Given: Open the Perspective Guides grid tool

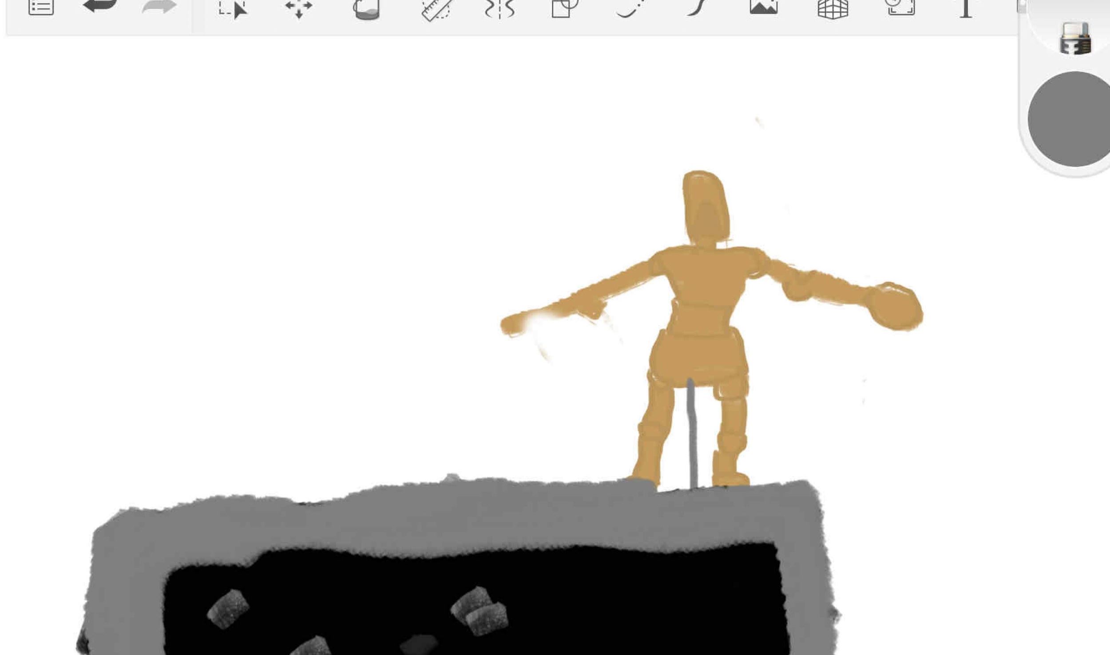Looking at the screenshot, I should [x=832, y=9].
